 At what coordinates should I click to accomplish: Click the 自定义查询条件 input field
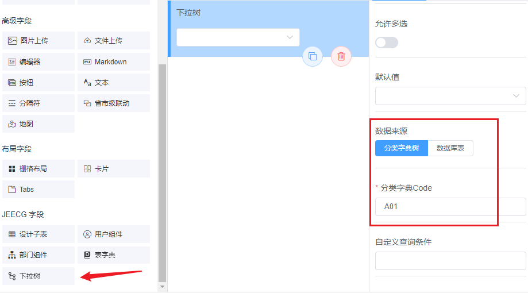pyautogui.click(x=450, y=261)
